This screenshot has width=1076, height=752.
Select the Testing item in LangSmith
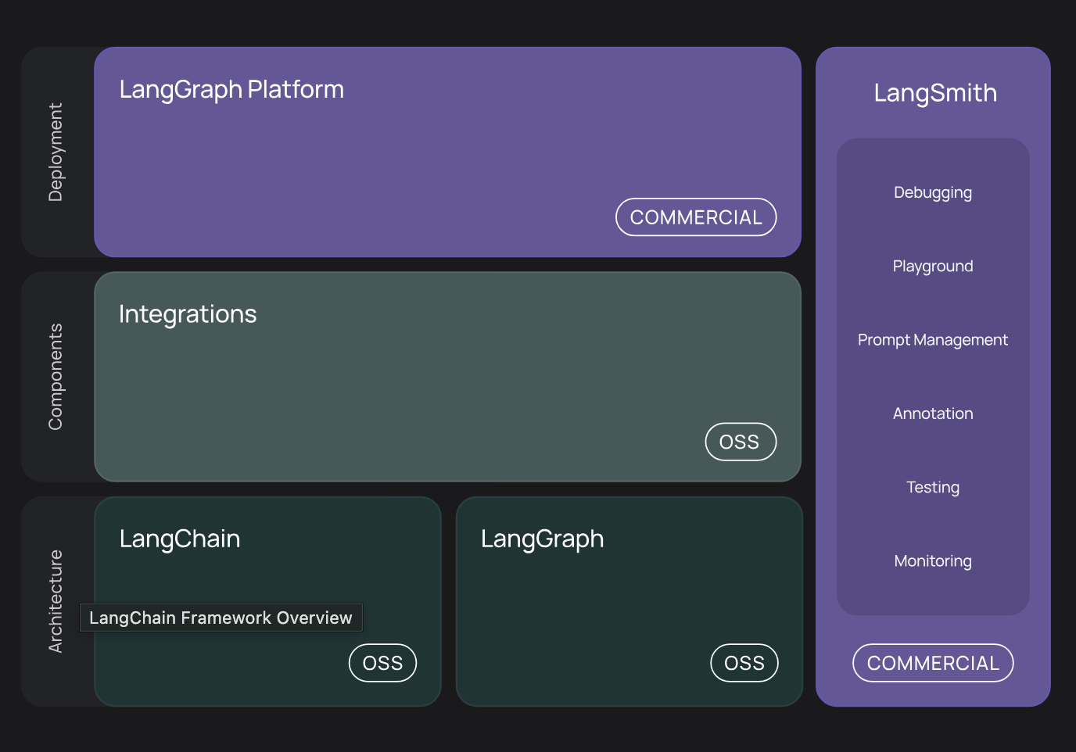[x=933, y=488]
